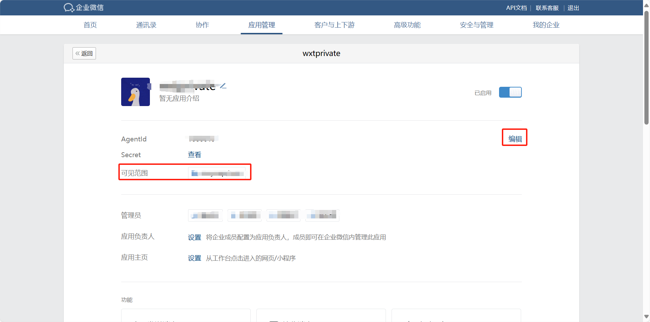The width and height of the screenshot is (650, 322).
Task: Click the 应用主页 label
Action: 134,257
